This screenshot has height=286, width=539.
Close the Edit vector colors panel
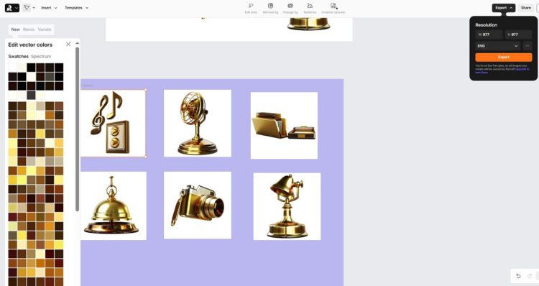[x=68, y=45]
